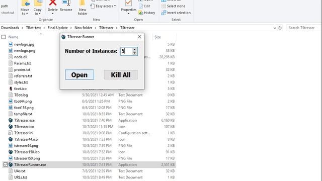Click the New folder breadcrumb

(x=84, y=28)
